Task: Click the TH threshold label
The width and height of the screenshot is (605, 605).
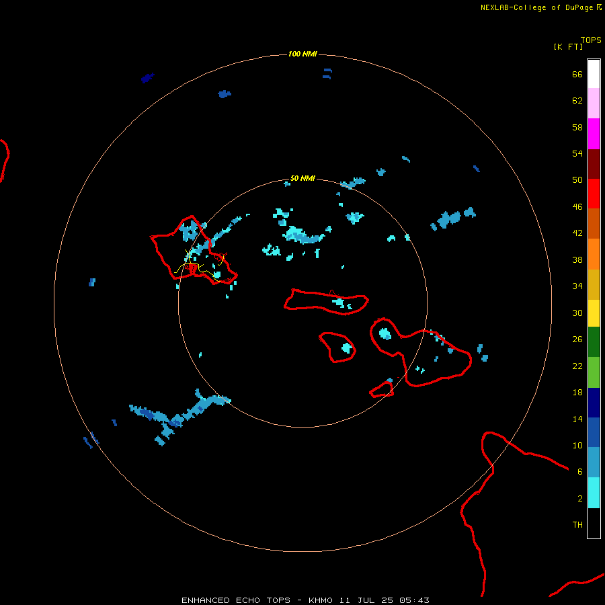Action: pos(577,524)
